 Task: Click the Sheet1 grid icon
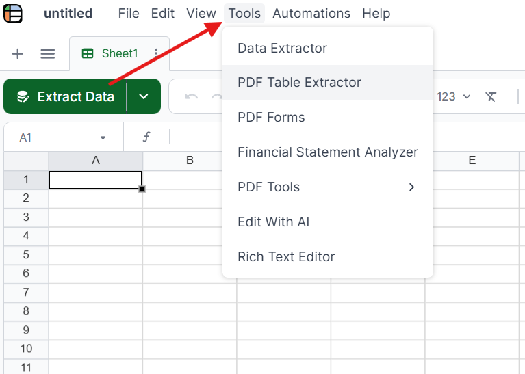coord(88,53)
